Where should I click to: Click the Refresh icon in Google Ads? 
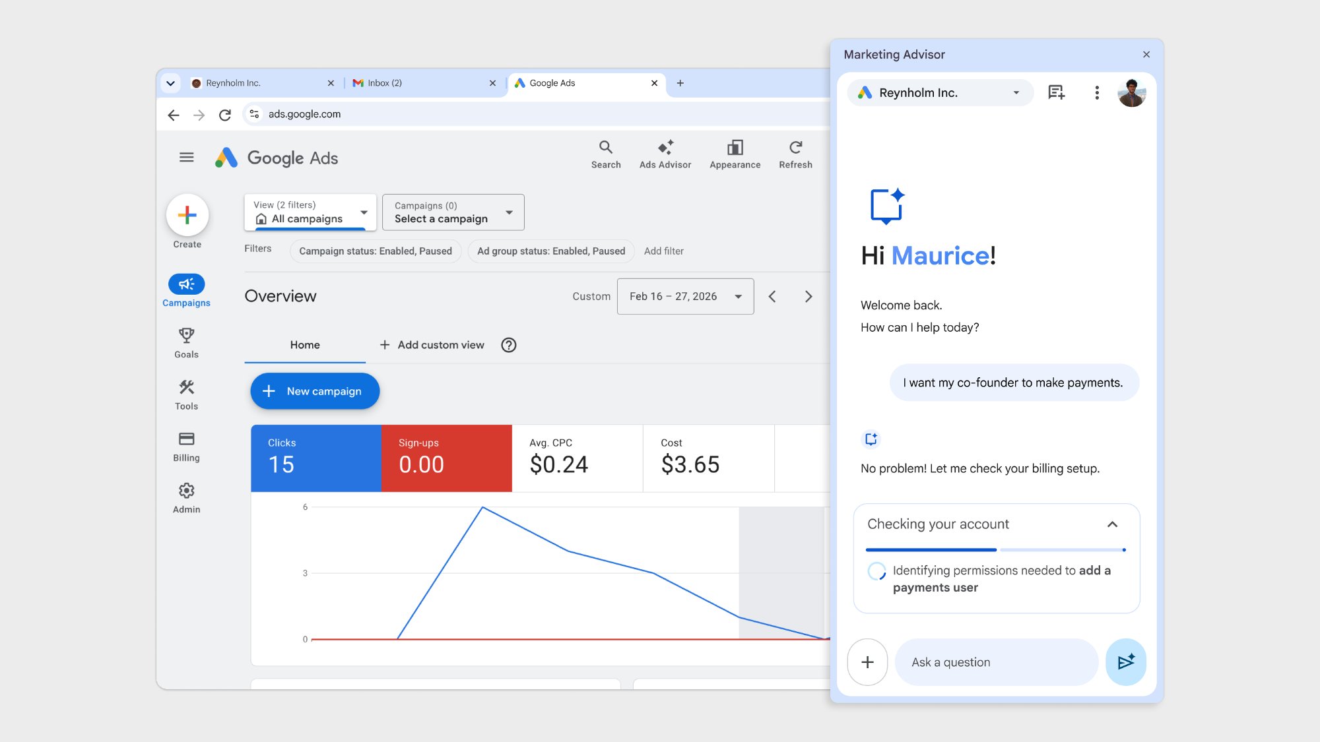point(795,148)
